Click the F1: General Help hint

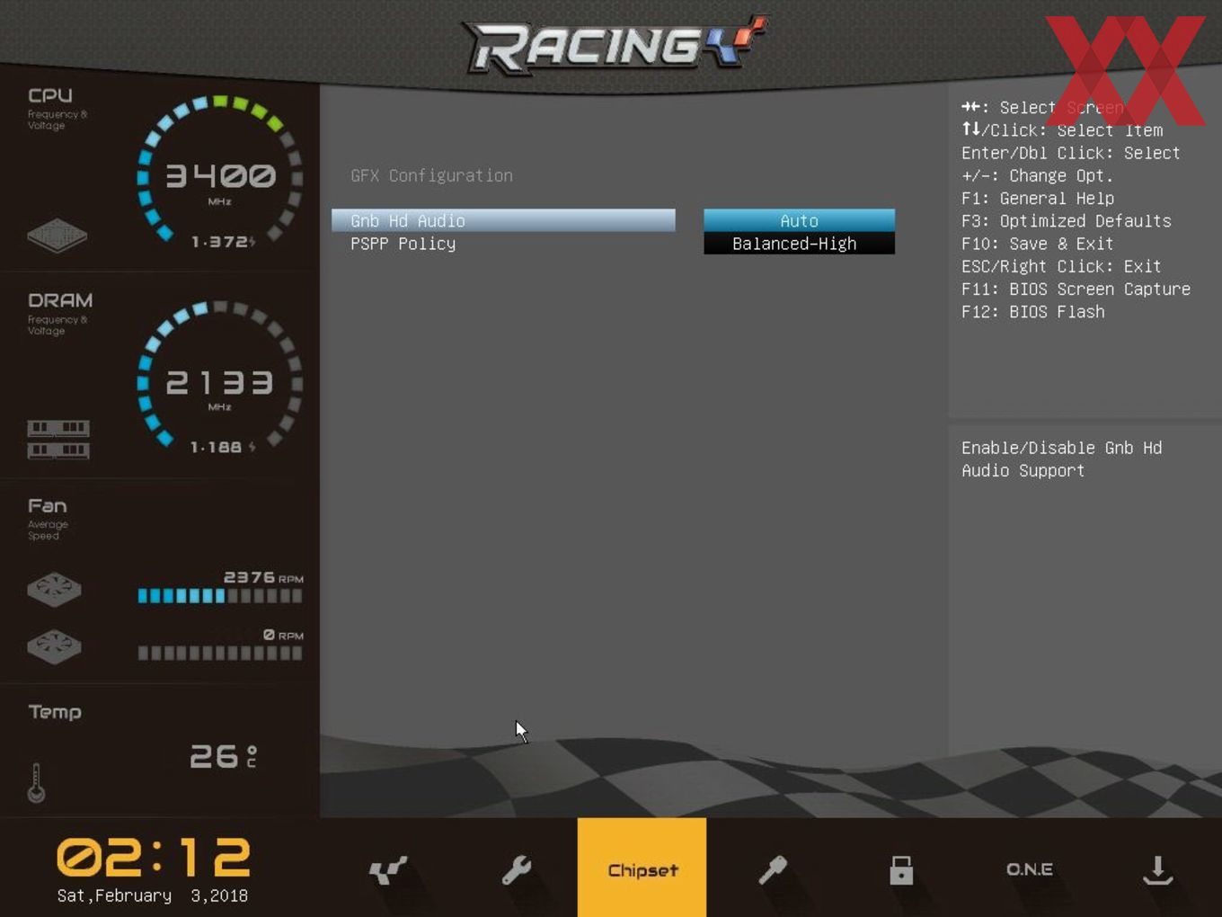point(1037,199)
